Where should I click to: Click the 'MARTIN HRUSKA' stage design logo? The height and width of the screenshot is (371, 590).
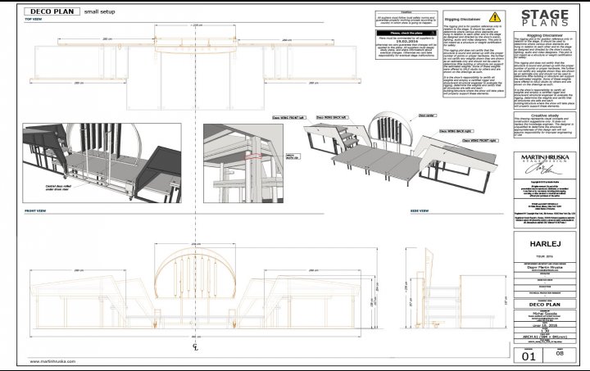[544, 165]
